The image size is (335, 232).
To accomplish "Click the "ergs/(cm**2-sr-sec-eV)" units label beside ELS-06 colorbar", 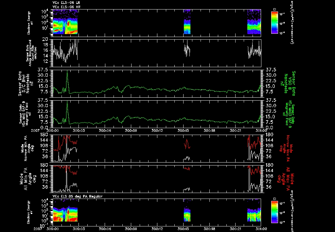I will pyautogui.click(x=292, y=22).
